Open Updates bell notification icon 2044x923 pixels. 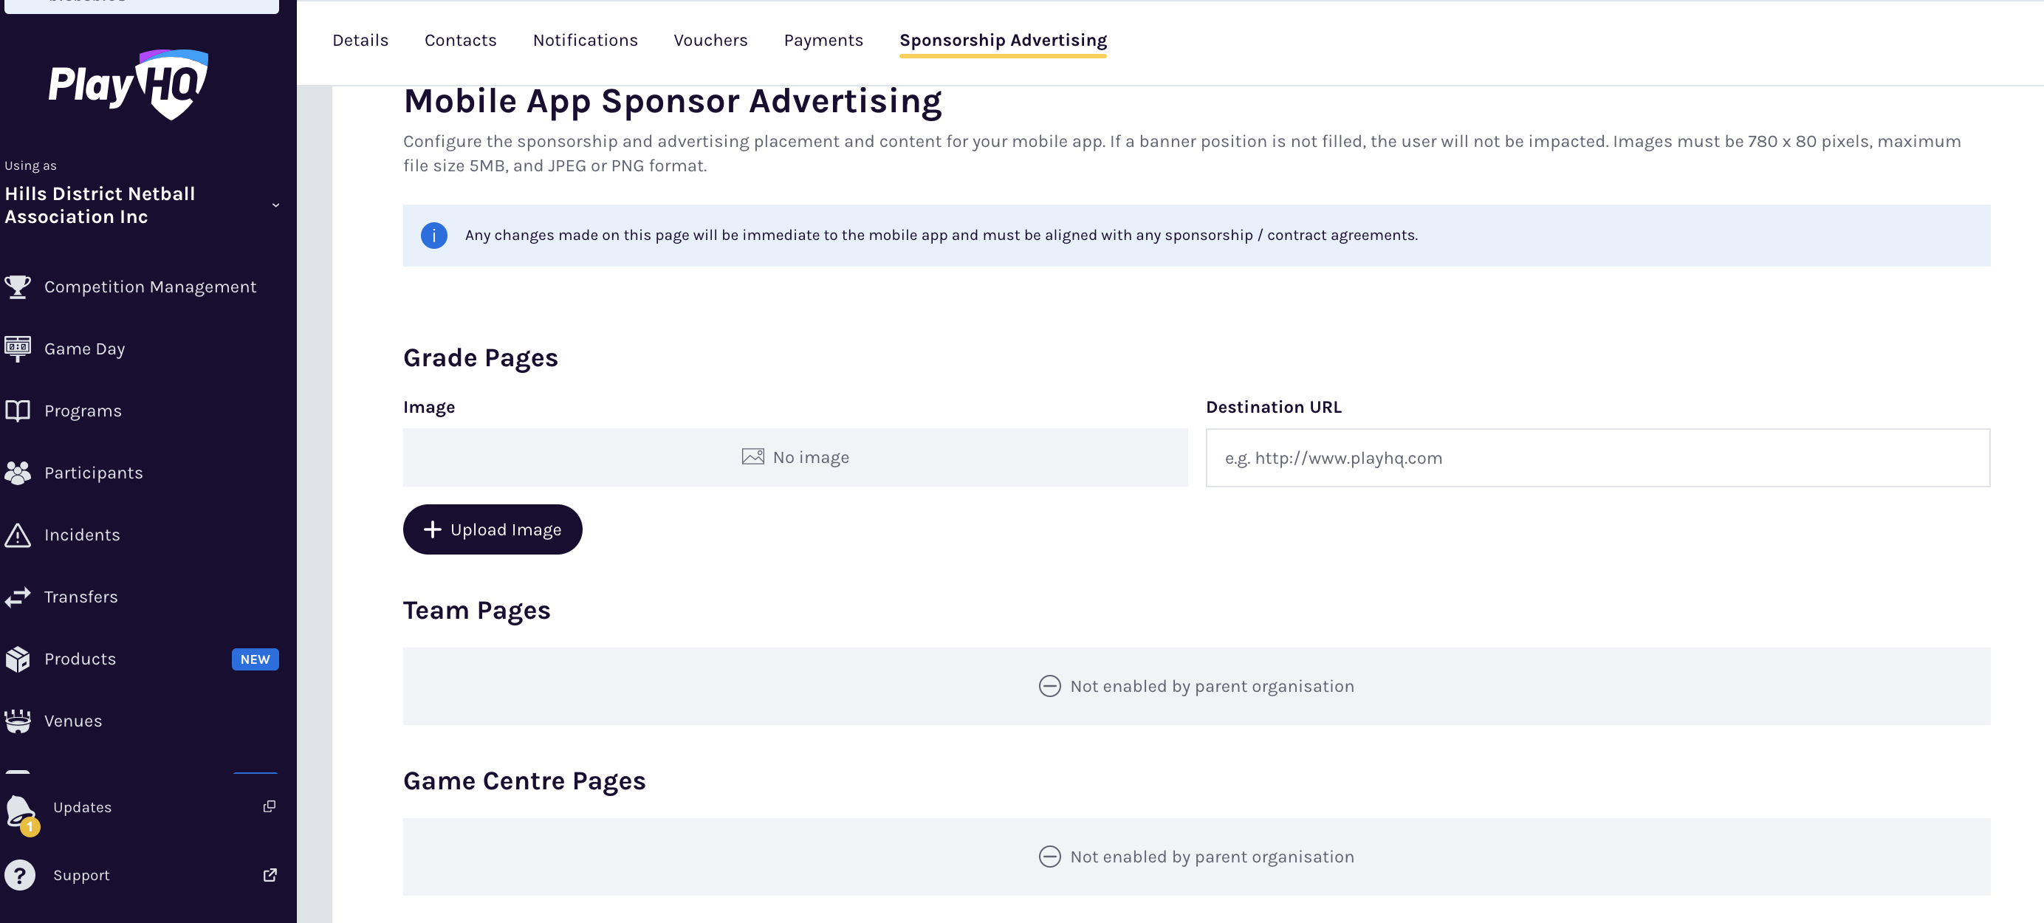[x=21, y=810]
